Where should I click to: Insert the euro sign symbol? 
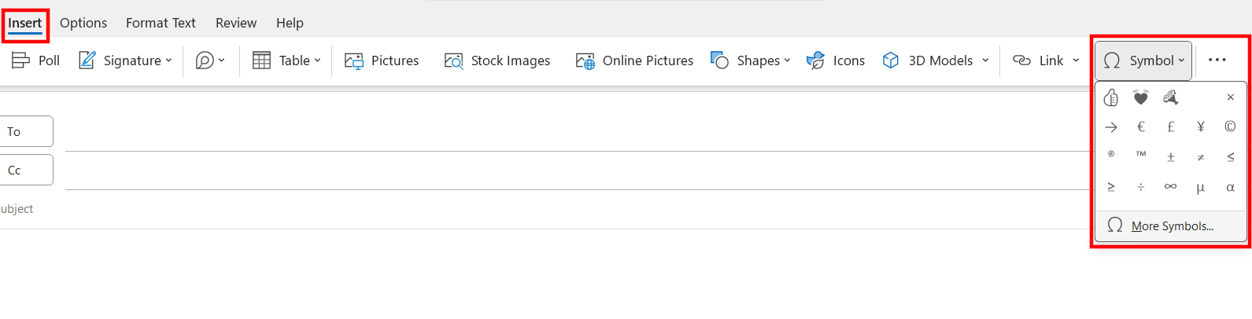pos(1141,126)
